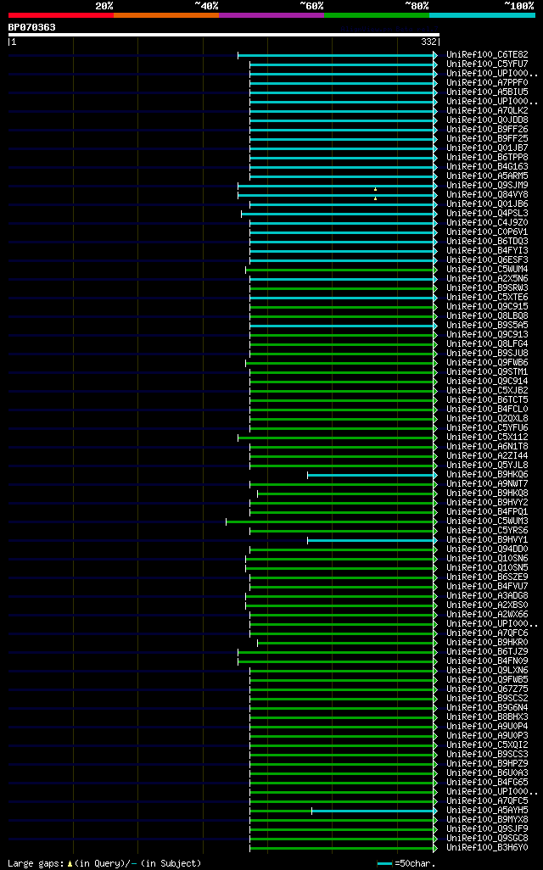The width and height of the screenshot is (543, 870).
Task: Select the UniRef100_B9HPZ9 label
Action: pos(488,764)
